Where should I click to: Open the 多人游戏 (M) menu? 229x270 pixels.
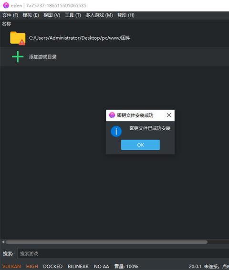point(99,15)
